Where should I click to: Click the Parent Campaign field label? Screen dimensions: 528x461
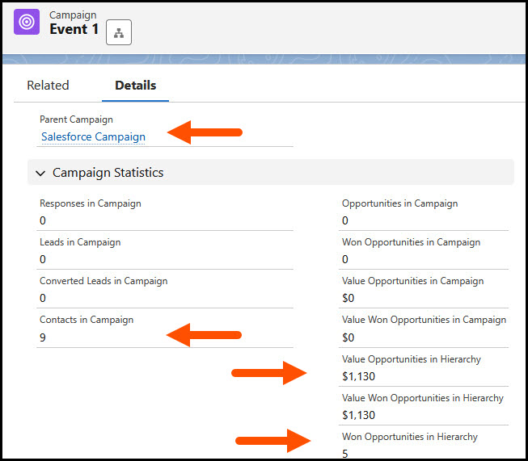(76, 119)
